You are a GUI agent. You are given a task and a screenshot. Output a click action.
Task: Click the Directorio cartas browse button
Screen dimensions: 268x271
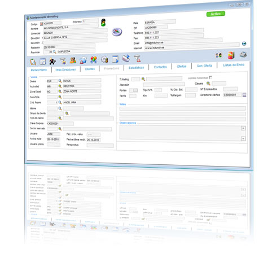(244, 95)
